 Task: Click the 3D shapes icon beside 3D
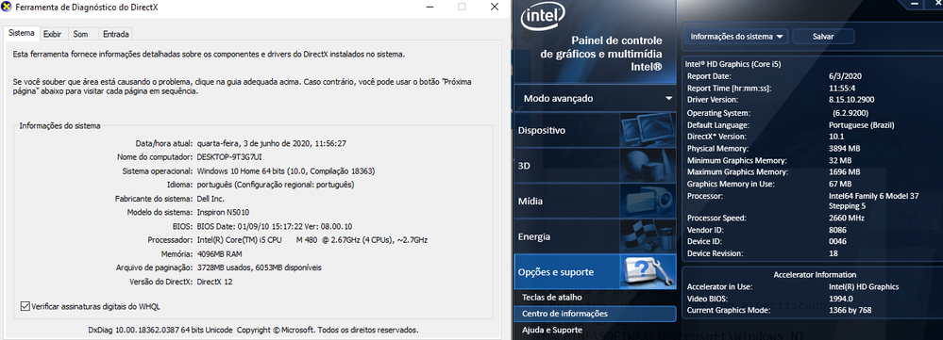coord(648,166)
